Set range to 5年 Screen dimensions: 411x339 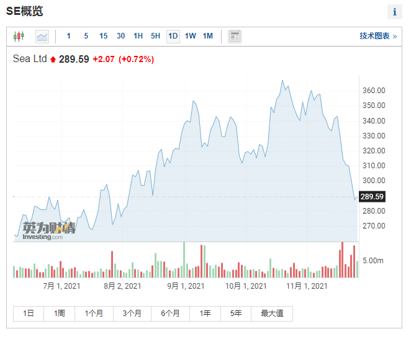tap(236, 314)
